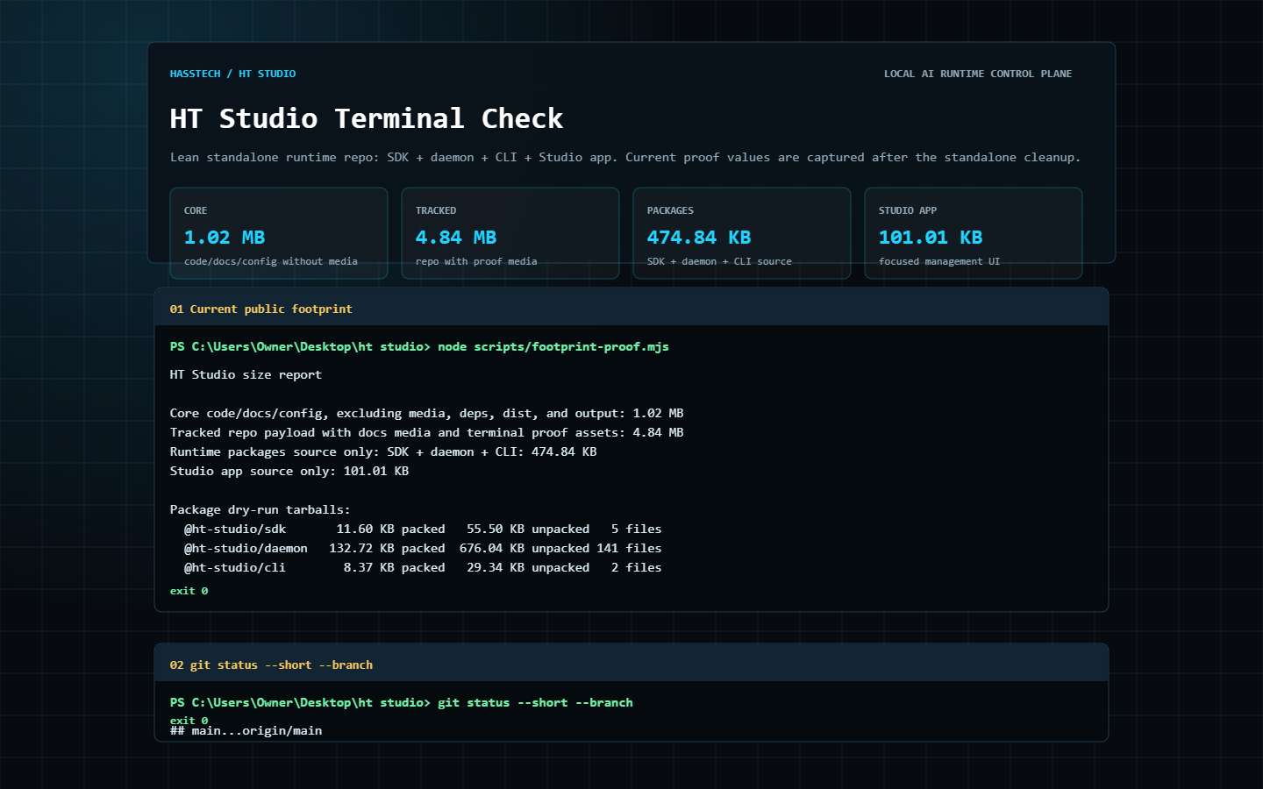Click the Tracked repo payload 4.84 MB line
The width and height of the screenshot is (1263, 789).
426,433
